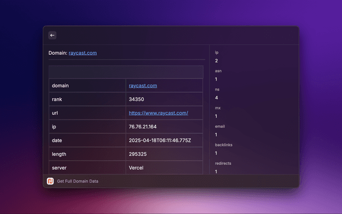342x214 pixels.
Task: Select the ns count 4 in sidebar
Action: tap(216, 98)
